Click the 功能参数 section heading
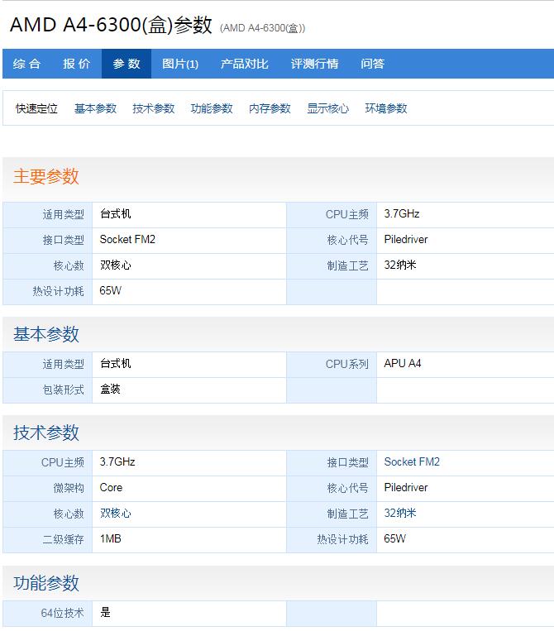554x631 pixels. pos(45,583)
